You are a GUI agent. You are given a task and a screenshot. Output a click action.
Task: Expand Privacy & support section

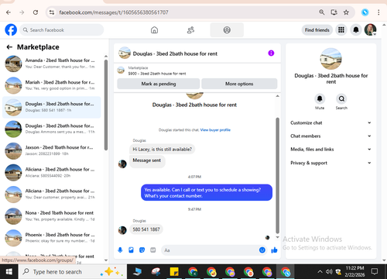[331, 163]
